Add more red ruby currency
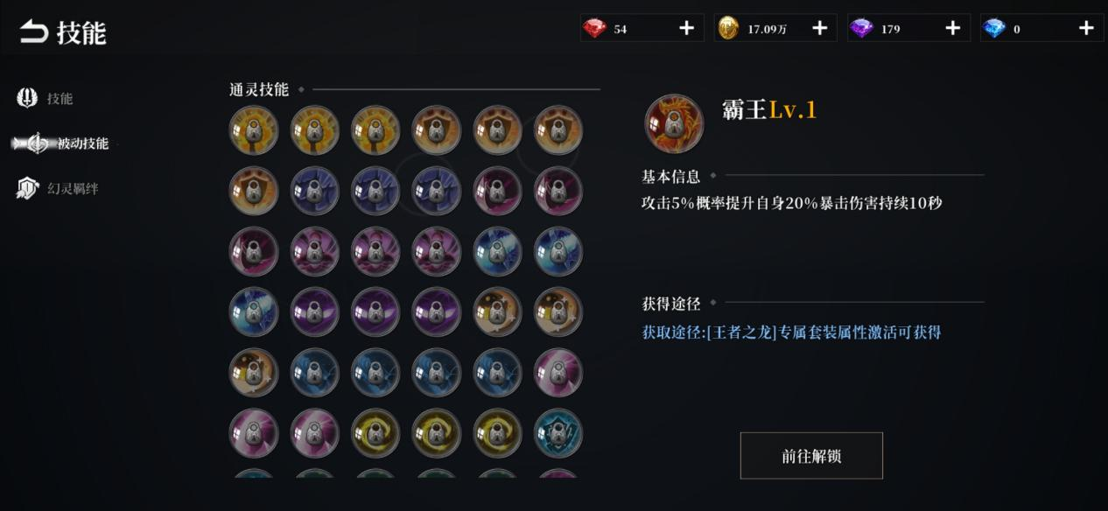Viewport: 1108px width, 511px height. pos(686,29)
